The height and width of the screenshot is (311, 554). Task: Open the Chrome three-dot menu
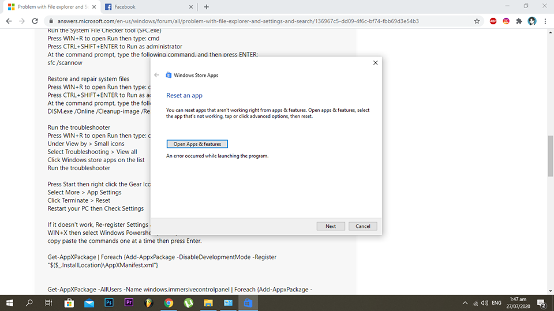pos(545,21)
